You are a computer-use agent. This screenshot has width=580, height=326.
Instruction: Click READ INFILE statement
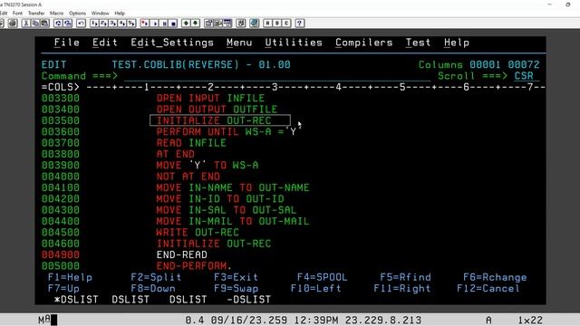191,143
